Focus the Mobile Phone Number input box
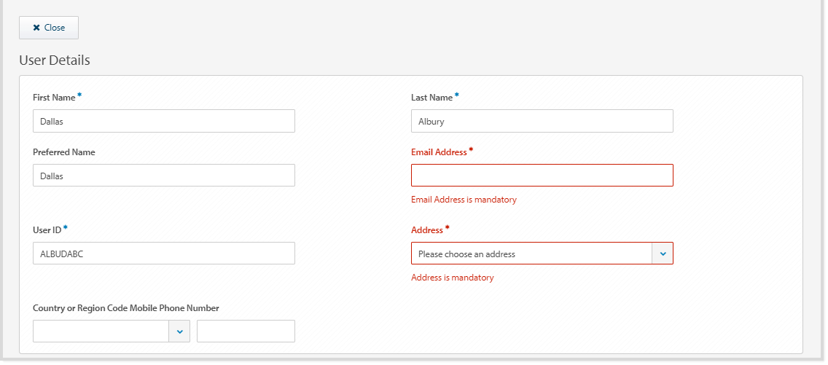 [x=246, y=331]
